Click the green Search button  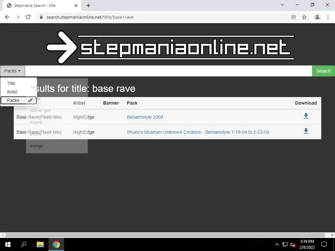(323, 71)
